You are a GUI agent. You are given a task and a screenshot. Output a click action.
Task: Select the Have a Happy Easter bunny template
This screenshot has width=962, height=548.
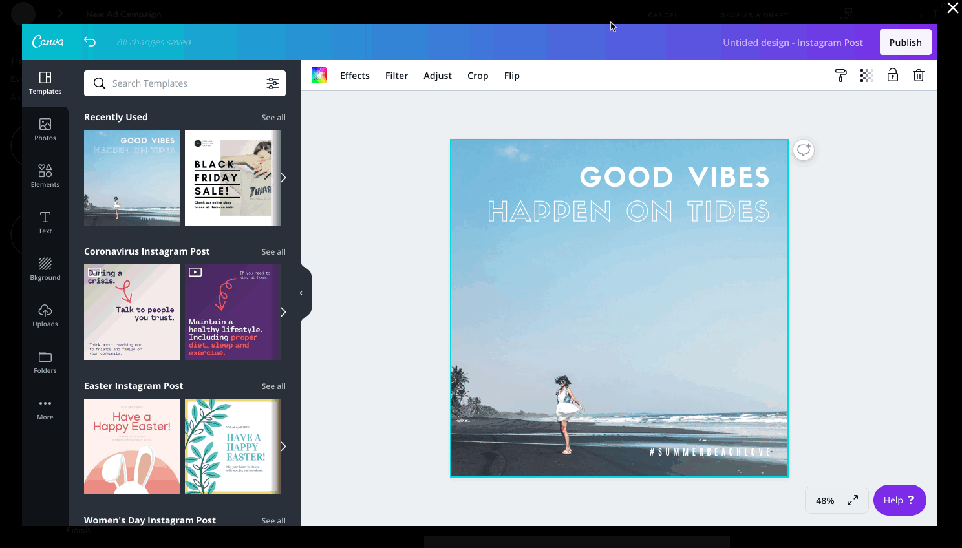point(132,447)
